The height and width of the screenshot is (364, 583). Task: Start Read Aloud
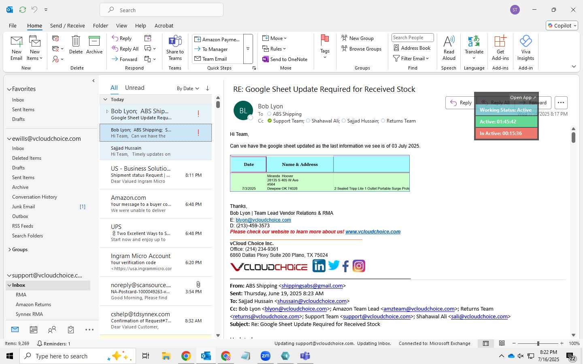449,48
